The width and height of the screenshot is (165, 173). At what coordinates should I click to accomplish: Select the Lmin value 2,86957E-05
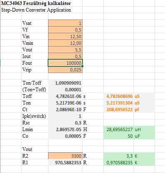[x=65, y=129]
